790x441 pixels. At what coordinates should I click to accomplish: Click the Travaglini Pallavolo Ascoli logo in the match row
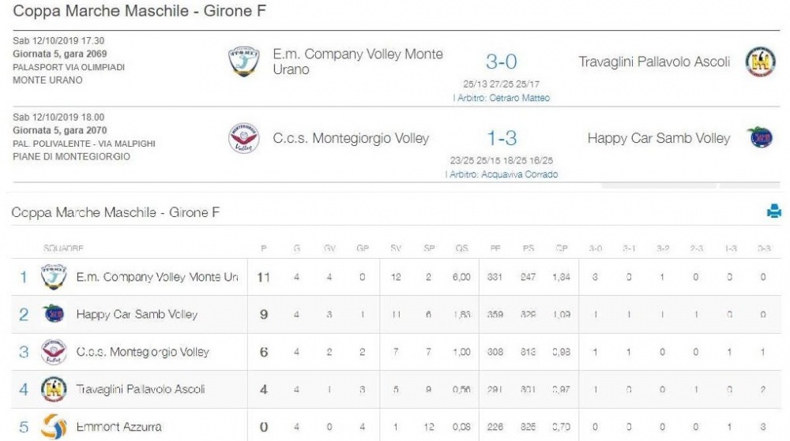760,62
